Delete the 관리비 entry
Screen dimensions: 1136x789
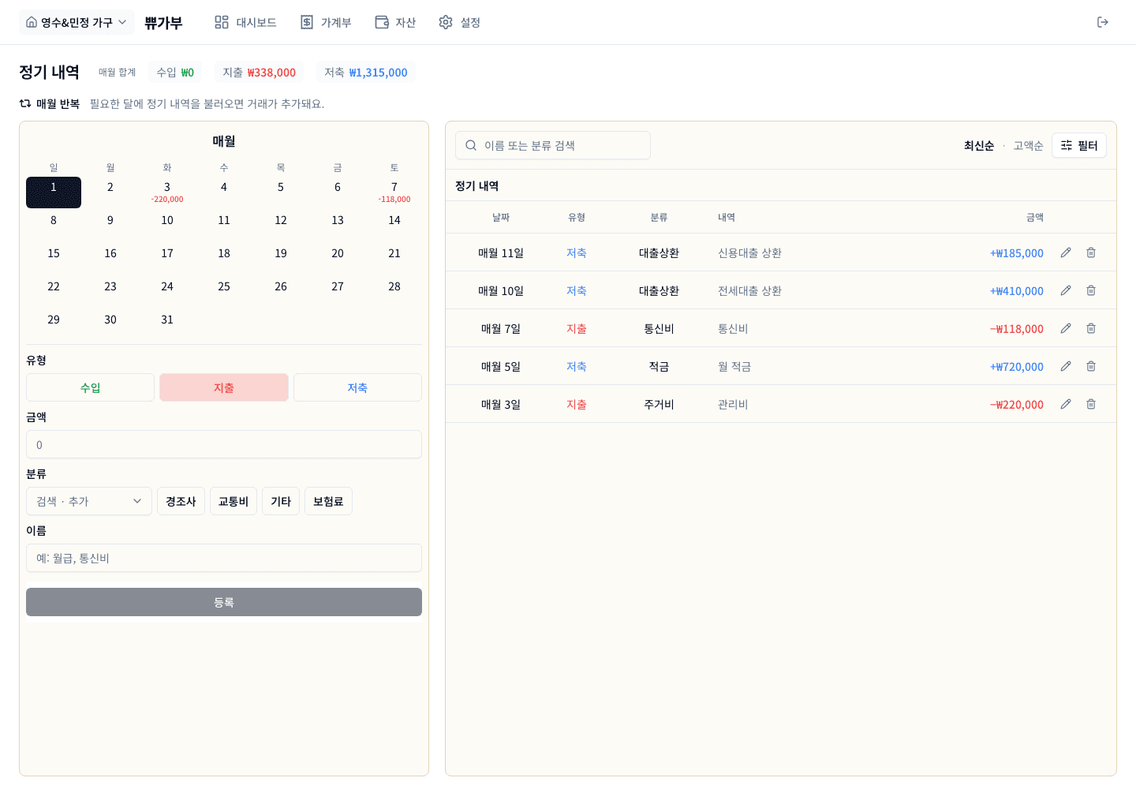point(1091,404)
